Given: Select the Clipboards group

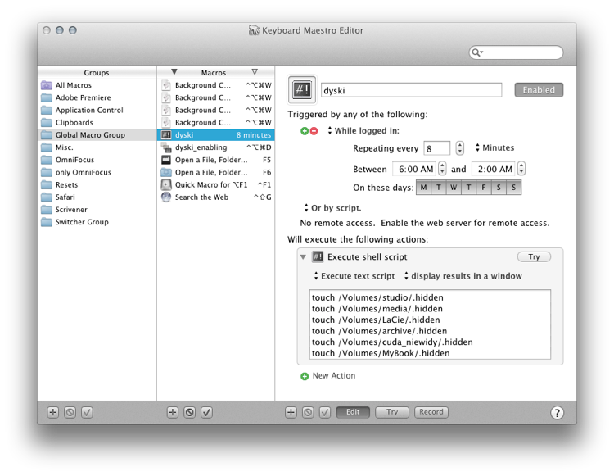Looking at the screenshot, I should [98, 123].
